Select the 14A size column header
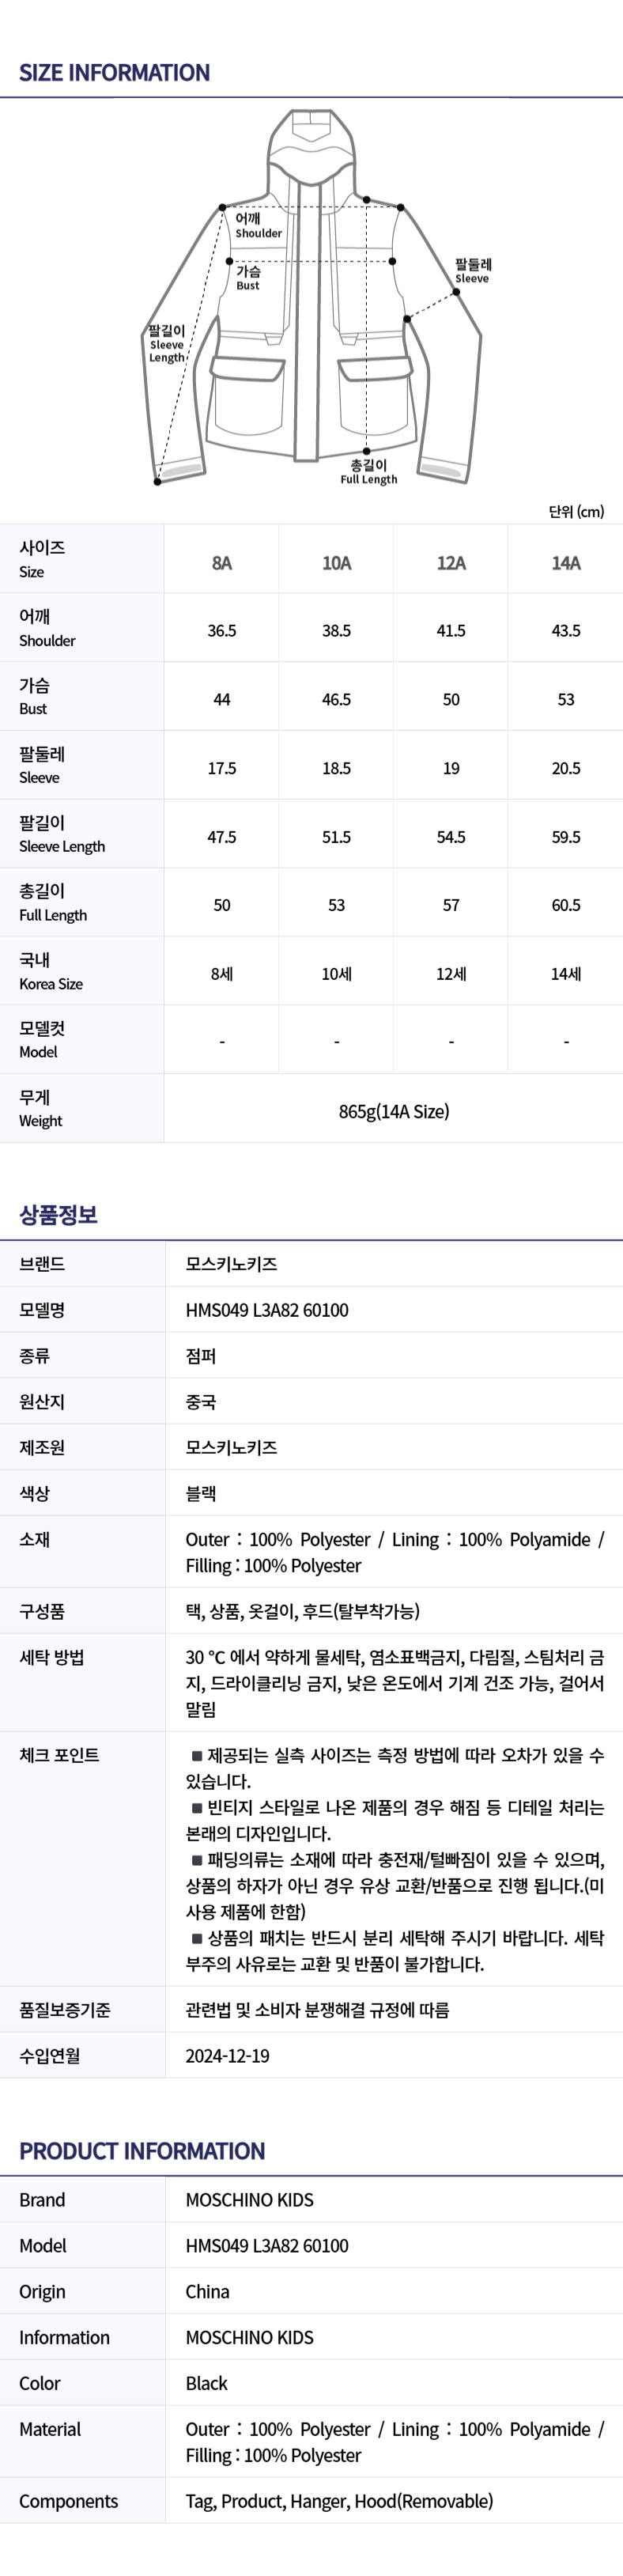 566,563
